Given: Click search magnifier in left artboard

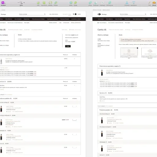Looking at the screenshot, I should pyautogui.click(x=45, y=14).
